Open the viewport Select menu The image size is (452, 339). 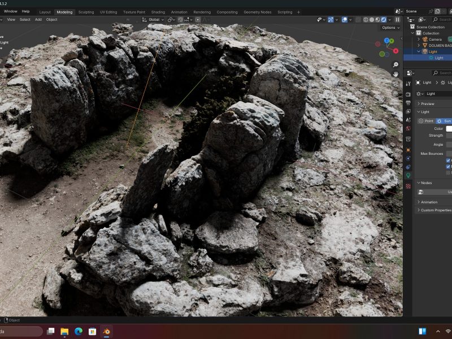[x=25, y=20]
